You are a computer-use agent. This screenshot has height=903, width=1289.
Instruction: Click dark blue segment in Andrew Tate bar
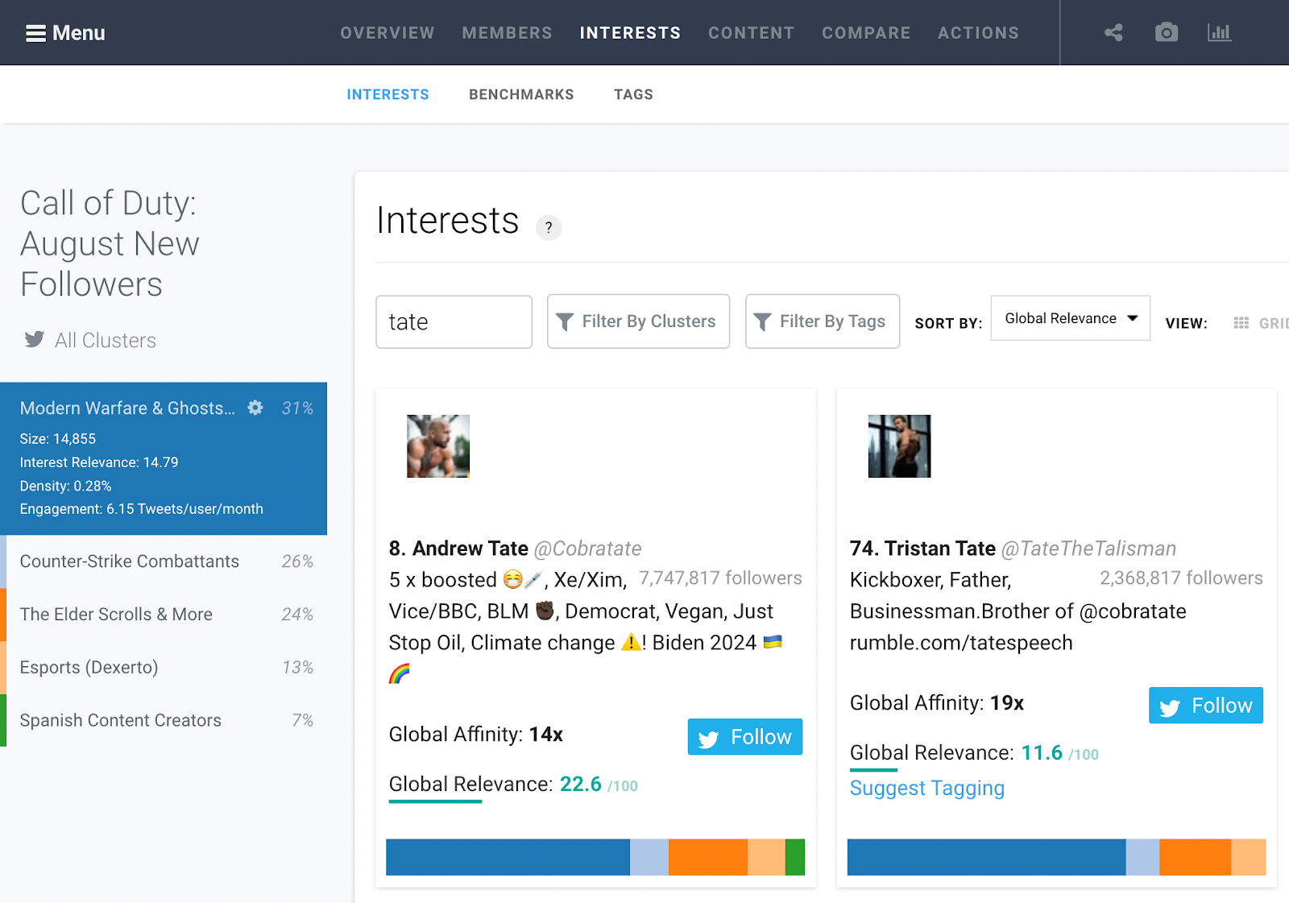coord(508,857)
